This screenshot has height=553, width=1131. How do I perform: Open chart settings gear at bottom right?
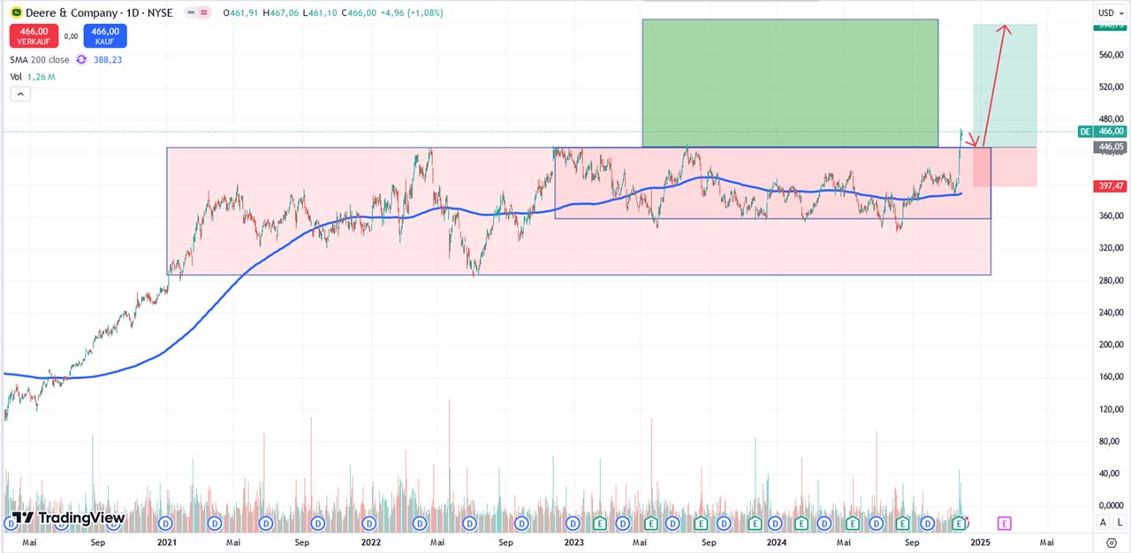[1113, 543]
